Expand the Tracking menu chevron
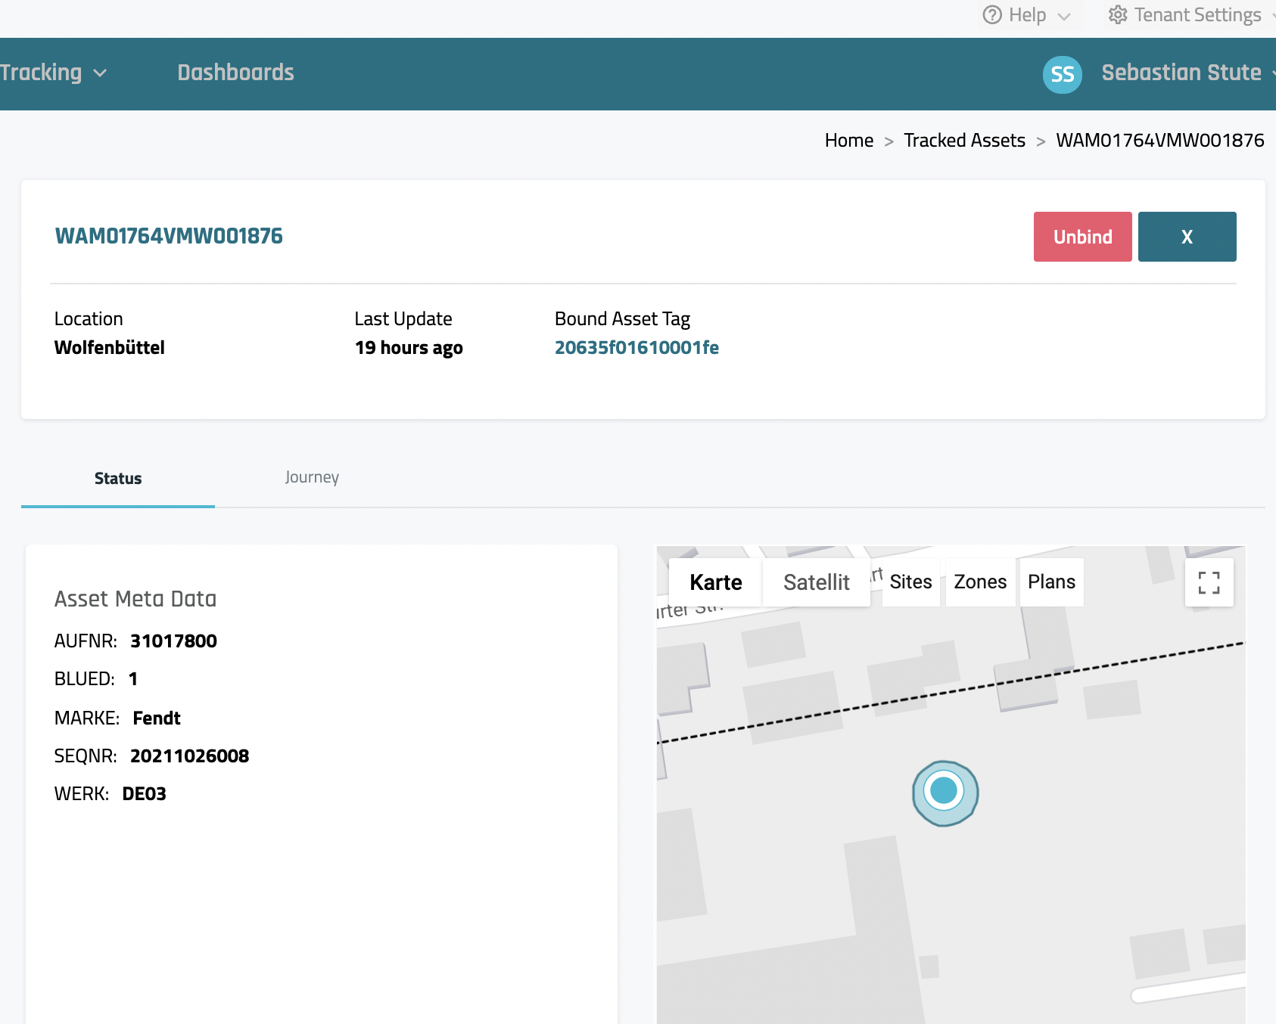The height and width of the screenshot is (1024, 1276). click(x=100, y=73)
